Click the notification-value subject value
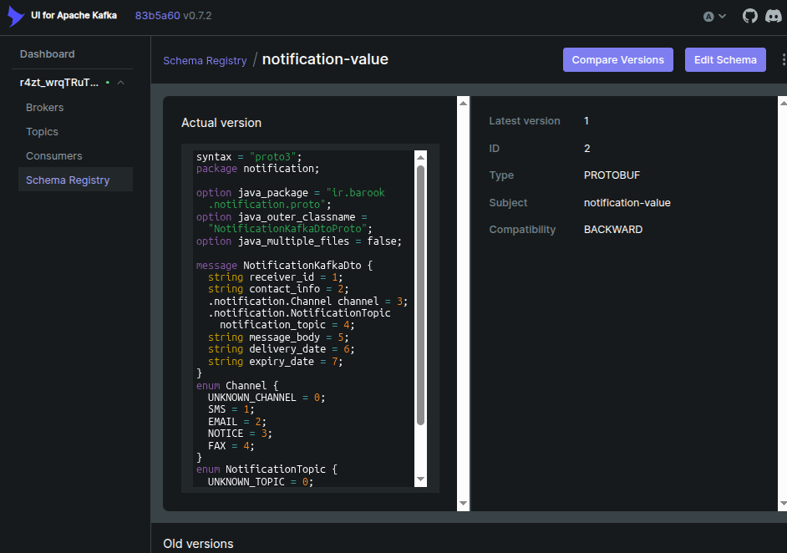787x553 pixels. click(x=627, y=203)
